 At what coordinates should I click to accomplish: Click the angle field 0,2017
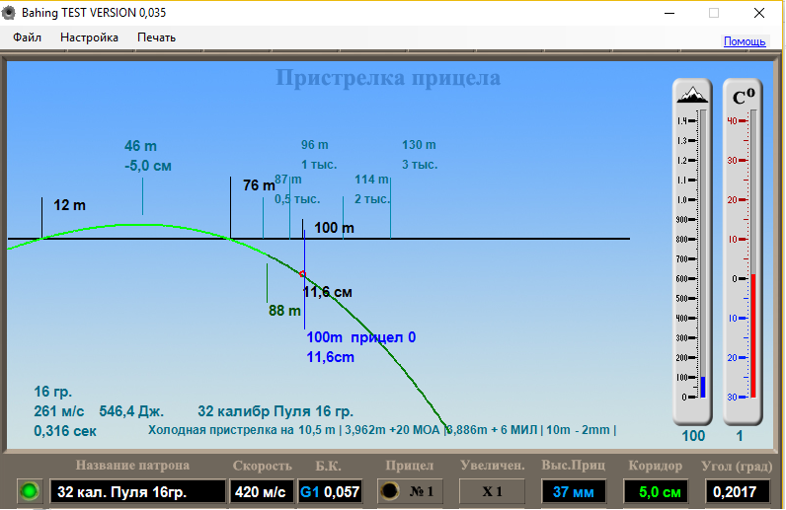(x=737, y=491)
